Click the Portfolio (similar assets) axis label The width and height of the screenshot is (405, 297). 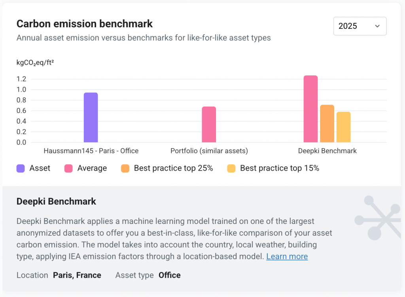tap(209, 151)
